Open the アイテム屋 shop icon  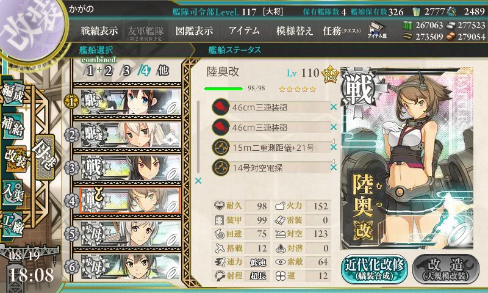coord(377,30)
